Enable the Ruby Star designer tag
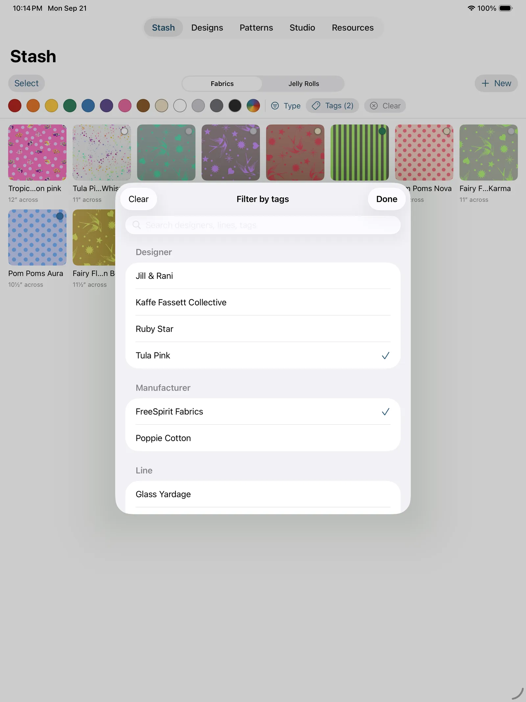The image size is (526, 702). (263, 329)
